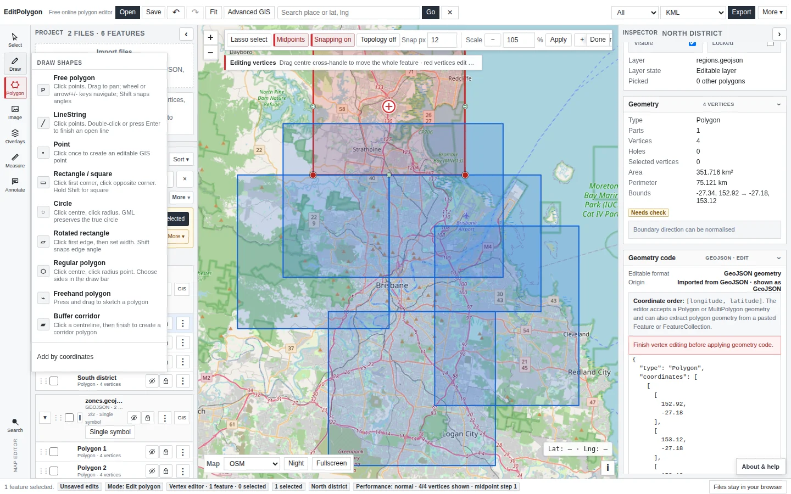Collapse the Project panel with left chevron
This screenshot has width=791, height=494.
[x=186, y=34]
